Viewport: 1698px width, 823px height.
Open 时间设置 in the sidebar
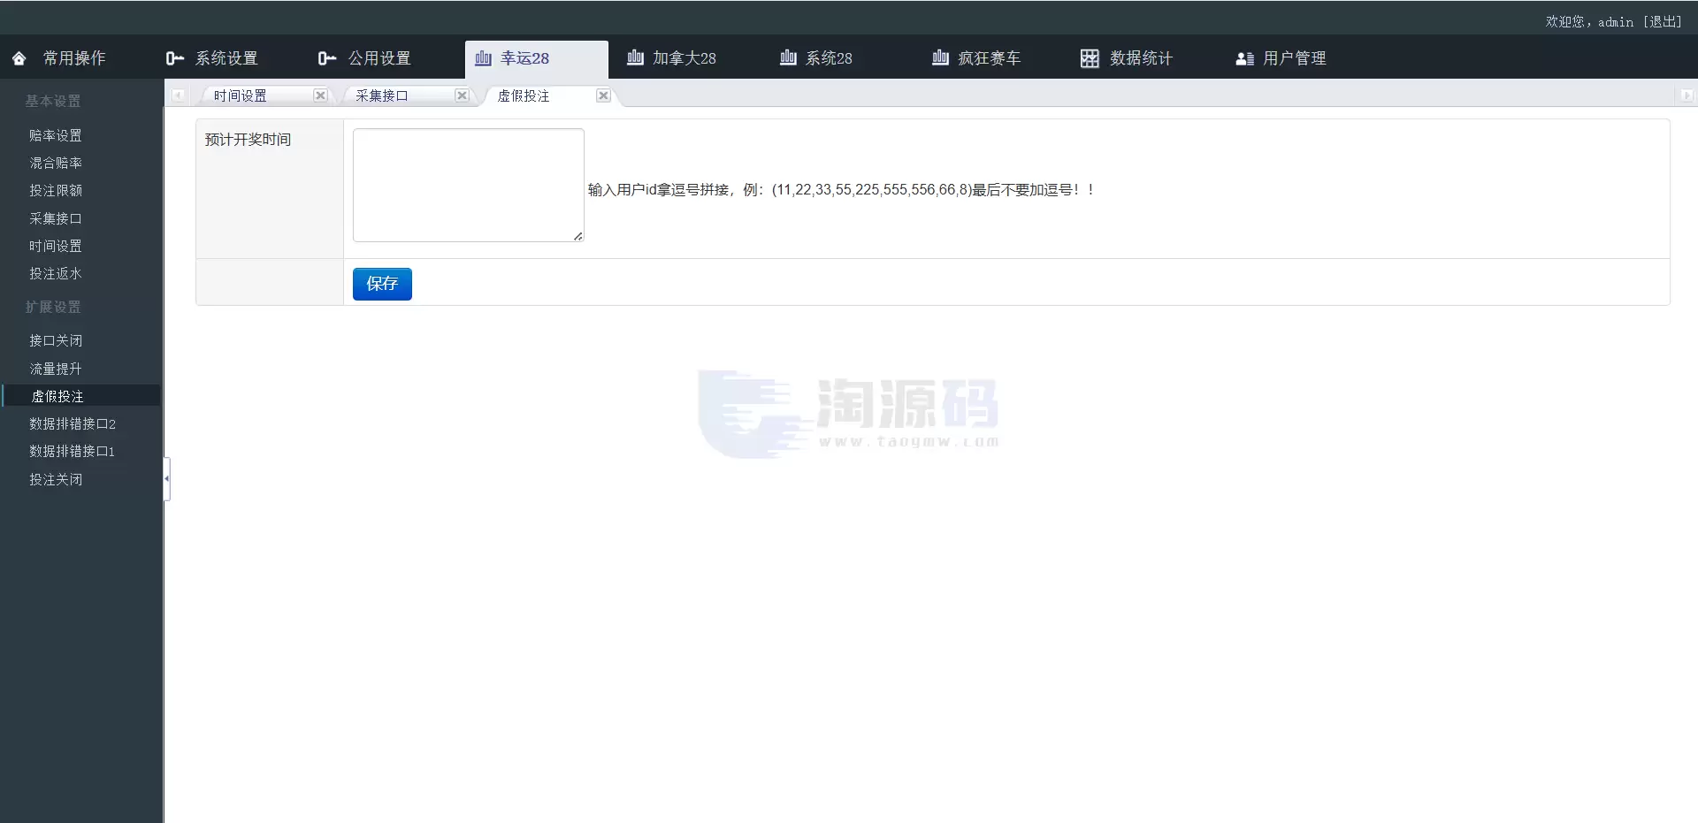pos(56,246)
